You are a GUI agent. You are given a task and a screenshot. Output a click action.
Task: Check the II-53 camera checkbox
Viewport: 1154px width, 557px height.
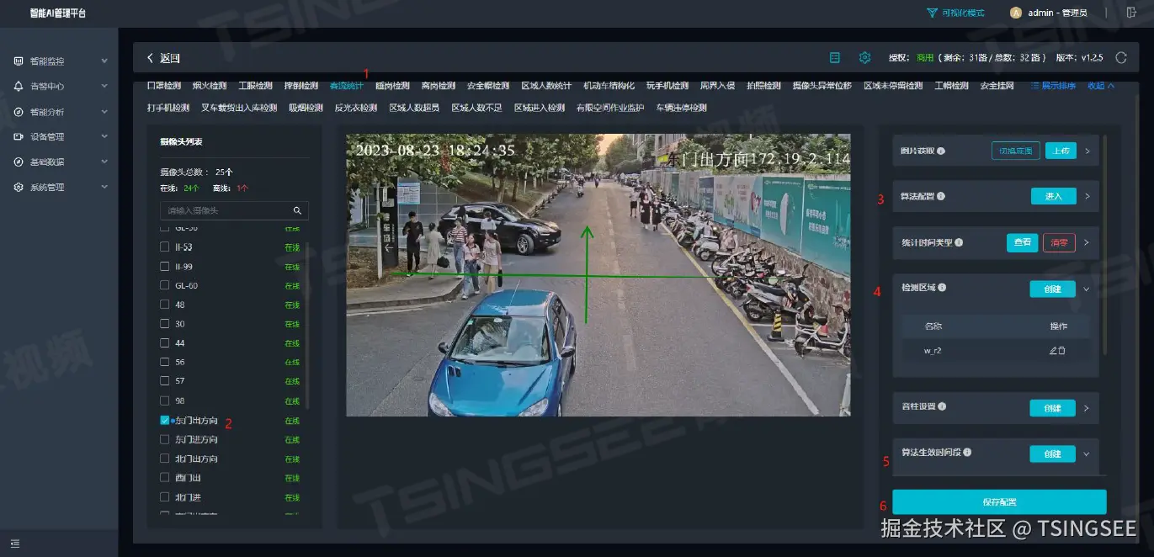point(165,247)
